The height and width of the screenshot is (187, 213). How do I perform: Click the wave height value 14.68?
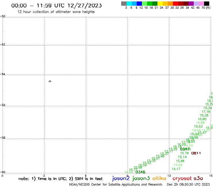(x=200, y=123)
